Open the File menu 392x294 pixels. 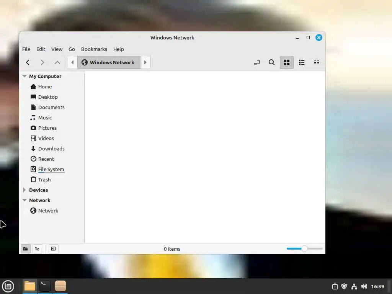pos(26,49)
